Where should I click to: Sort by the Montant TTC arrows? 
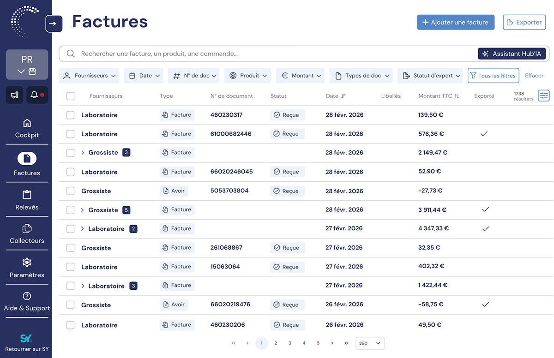457,96
